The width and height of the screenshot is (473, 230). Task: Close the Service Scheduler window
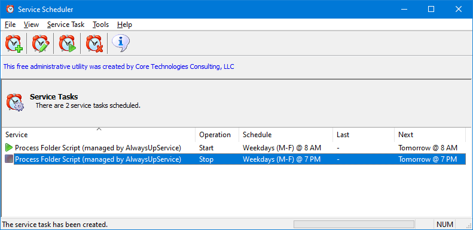click(x=459, y=10)
